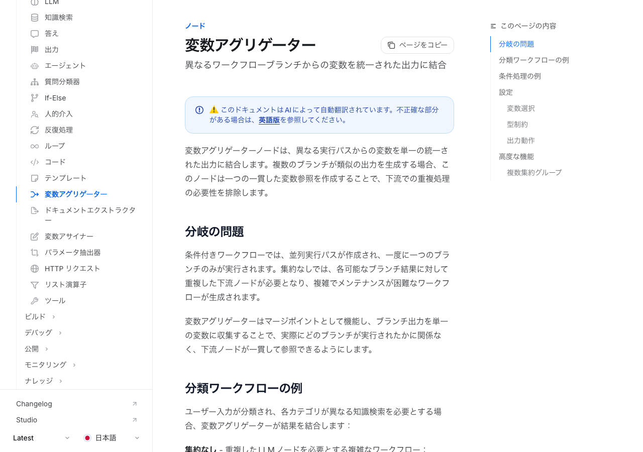Click the リスト演算子 filter icon
Screen dimensions: 643x452
(35, 285)
